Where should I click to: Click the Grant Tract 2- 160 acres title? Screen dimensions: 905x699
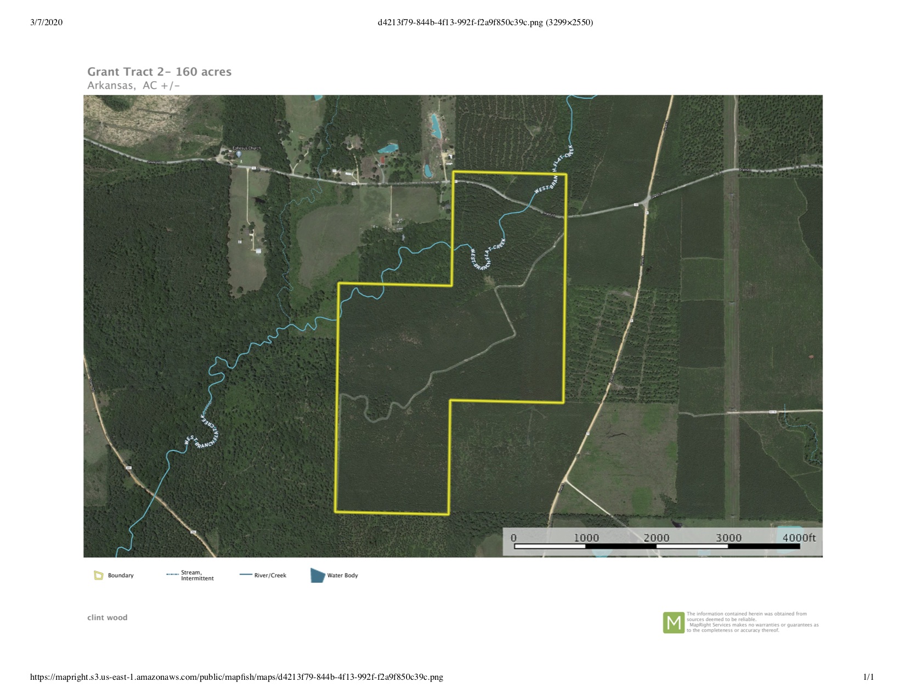[x=160, y=72]
